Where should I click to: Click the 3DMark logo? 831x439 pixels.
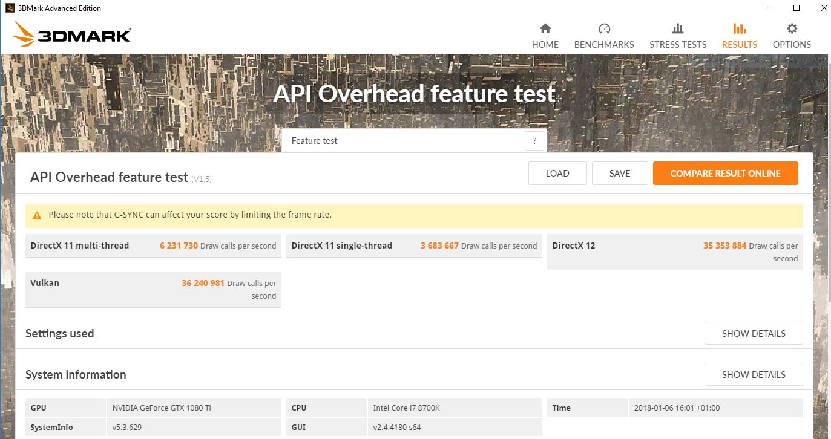tap(71, 34)
